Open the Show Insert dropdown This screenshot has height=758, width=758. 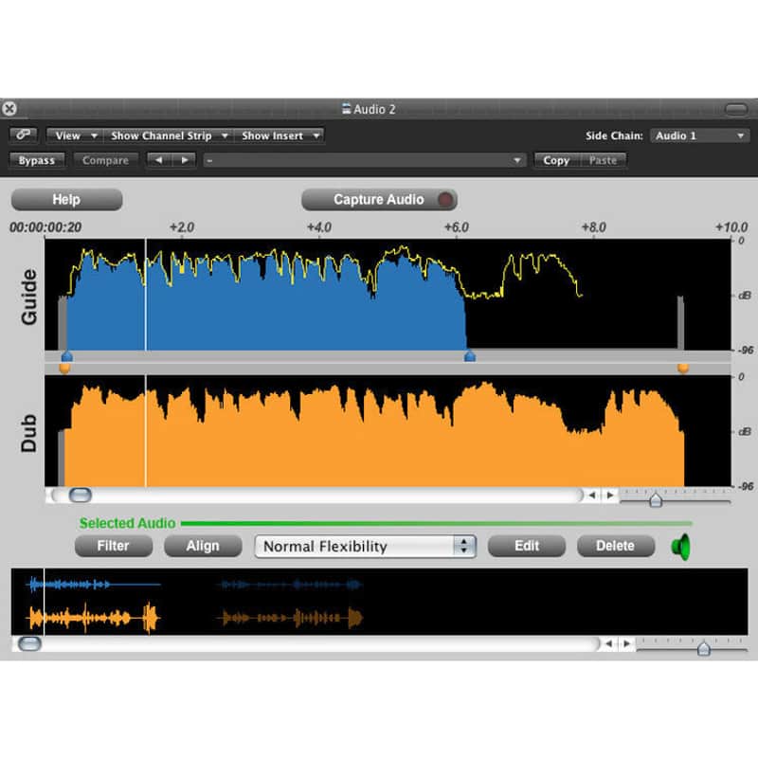coord(280,135)
